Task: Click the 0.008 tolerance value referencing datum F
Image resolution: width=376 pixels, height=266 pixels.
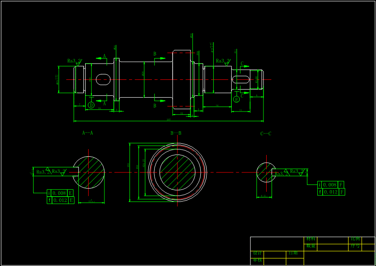Action: (x=330, y=185)
